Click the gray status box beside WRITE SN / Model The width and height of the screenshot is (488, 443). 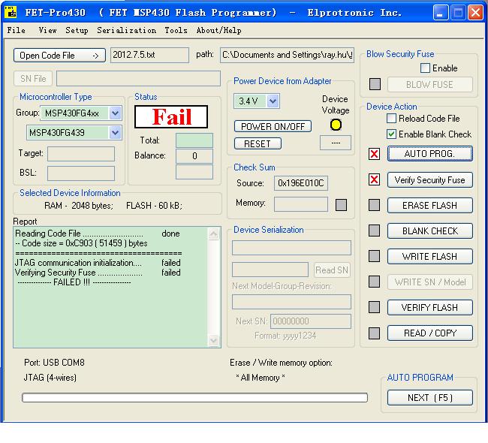(374, 282)
